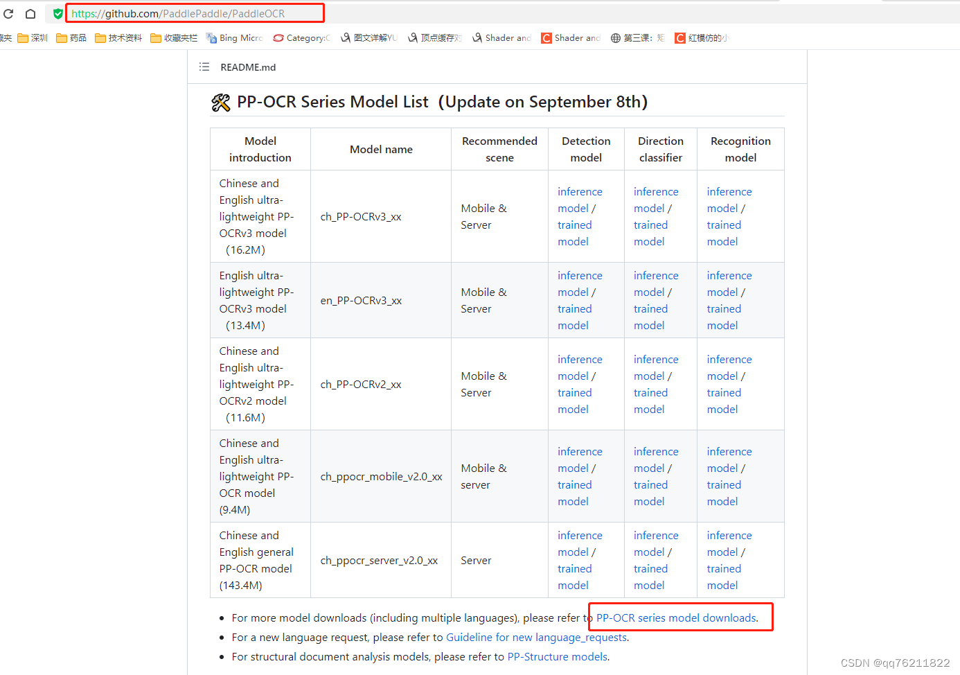Open the README outline list icon
Viewport: 960px width, 675px height.
204,67
